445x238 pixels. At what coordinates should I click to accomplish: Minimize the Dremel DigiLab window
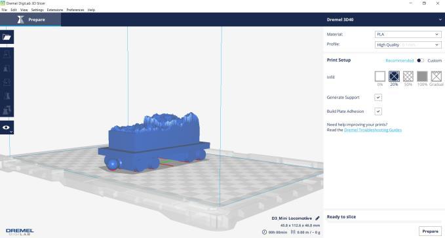(411, 3)
